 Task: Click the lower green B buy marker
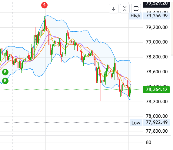(x=5, y=81)
